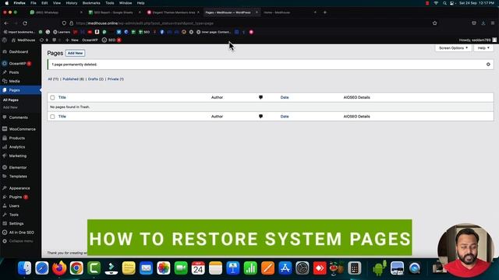
Task: Open a new browser tab
Action: click(x=325, y=12)
